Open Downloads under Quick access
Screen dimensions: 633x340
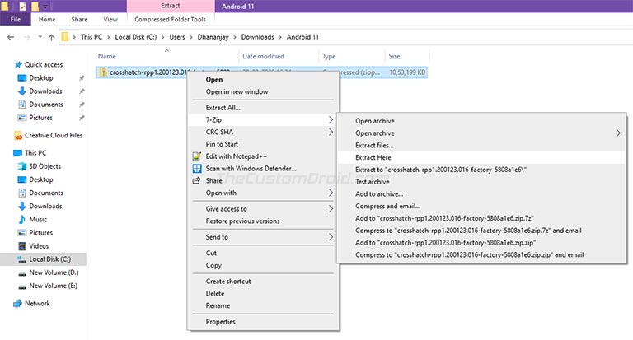tap(45, 91)
